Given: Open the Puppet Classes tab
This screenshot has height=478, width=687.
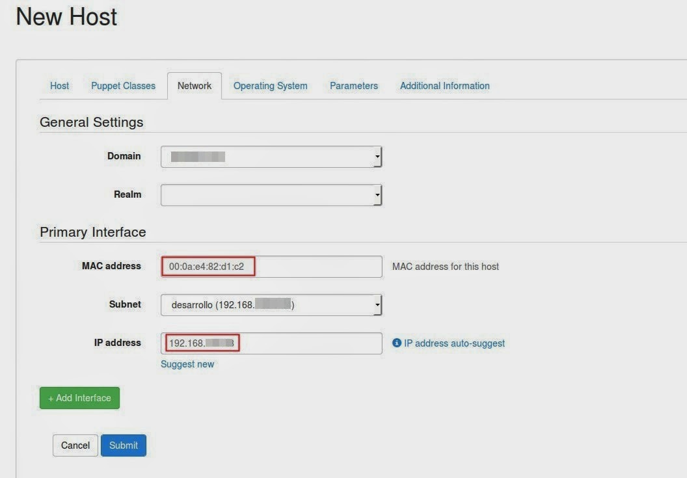Looking at the screenshot, I should point(123,86).
